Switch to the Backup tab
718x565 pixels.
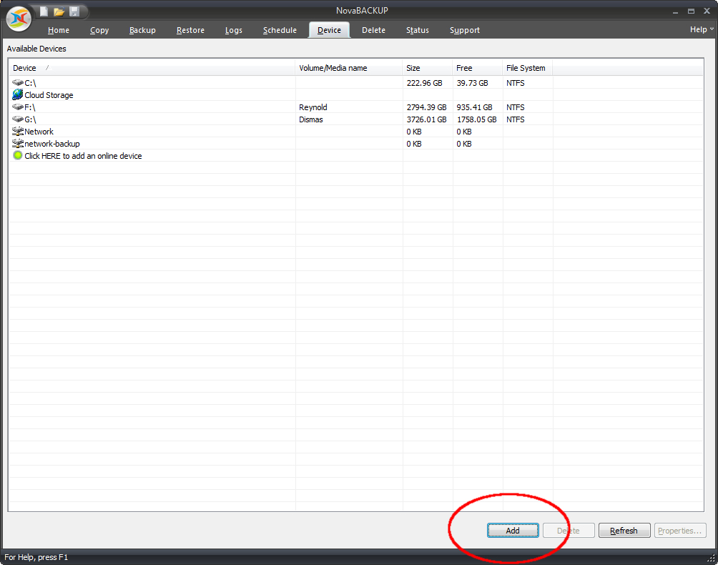pyautogui.click(x=142, y=30)
